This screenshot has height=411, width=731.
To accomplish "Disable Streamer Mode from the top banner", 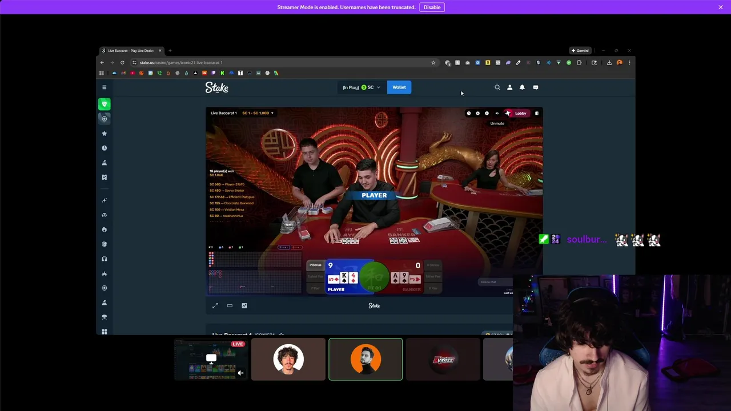I will tap(432, 7).
